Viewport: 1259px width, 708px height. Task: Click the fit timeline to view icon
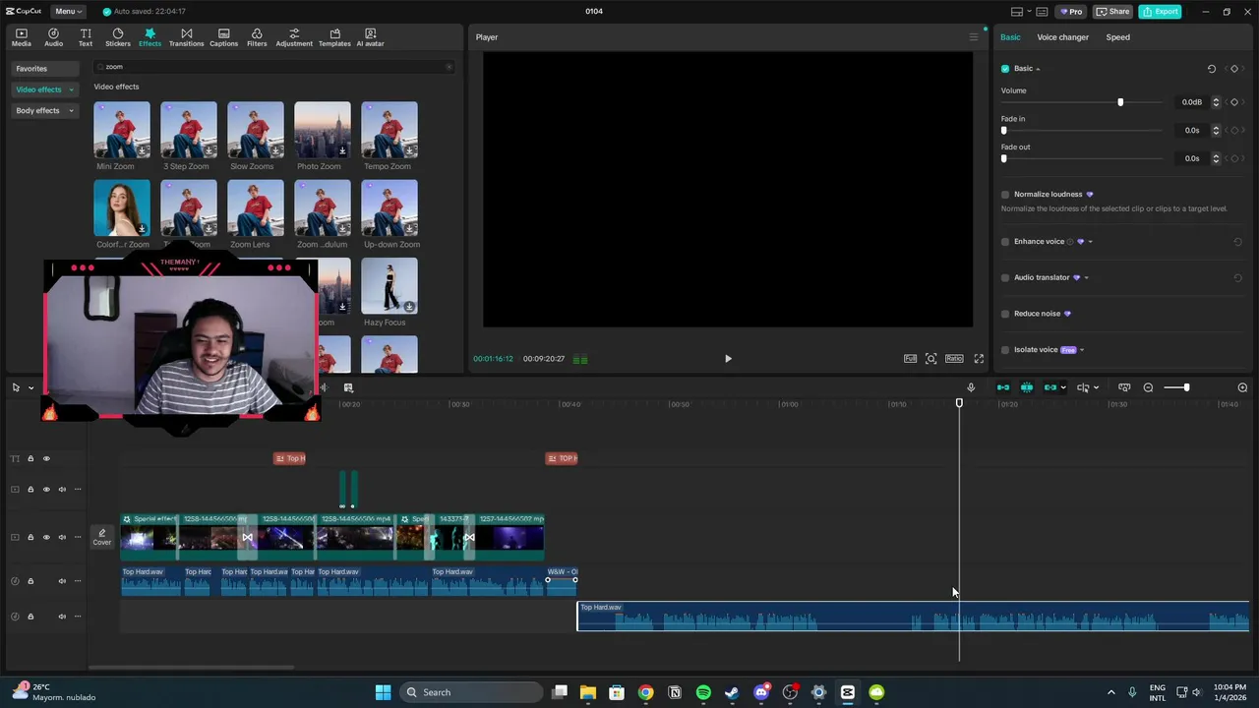tap(1124, 387)
